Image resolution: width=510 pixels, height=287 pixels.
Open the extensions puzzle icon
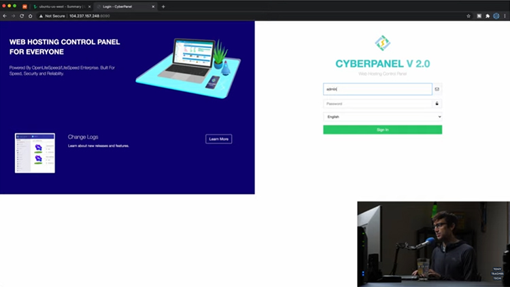click(x=488, y=16)
